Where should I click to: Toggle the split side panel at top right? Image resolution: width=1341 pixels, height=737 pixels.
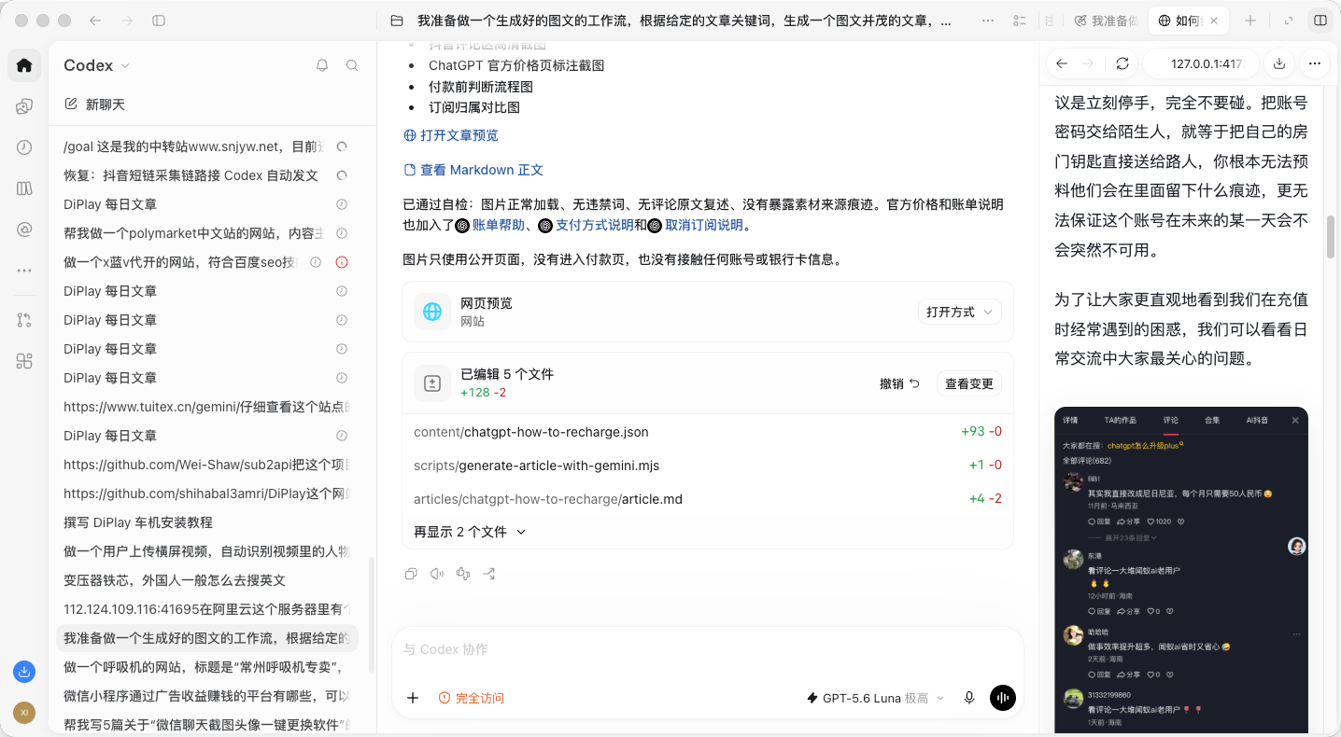[1320, 21]
